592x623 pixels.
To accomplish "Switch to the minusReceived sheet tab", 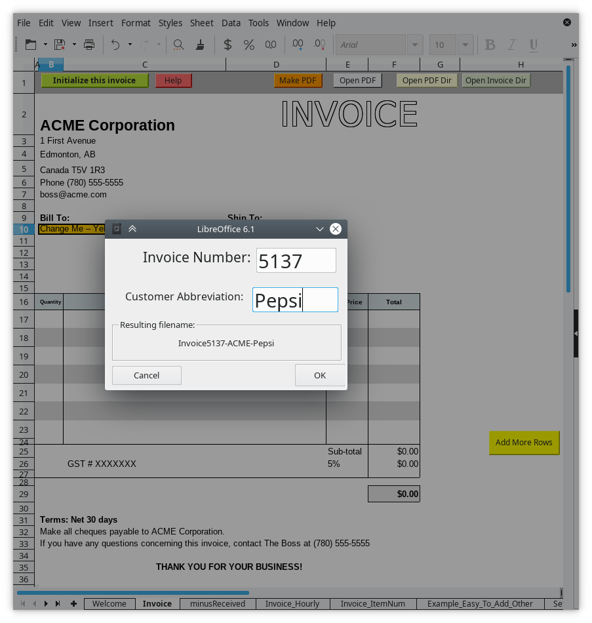I will click(218, 603).
